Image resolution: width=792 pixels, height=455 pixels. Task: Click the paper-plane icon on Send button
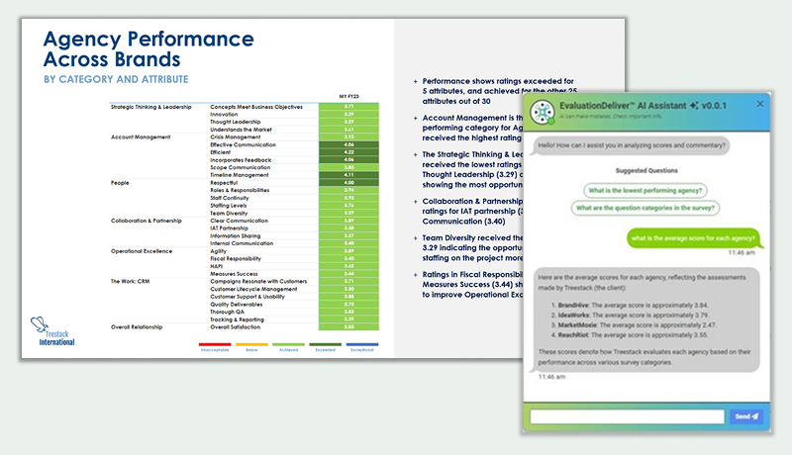[x=754, y=416]
